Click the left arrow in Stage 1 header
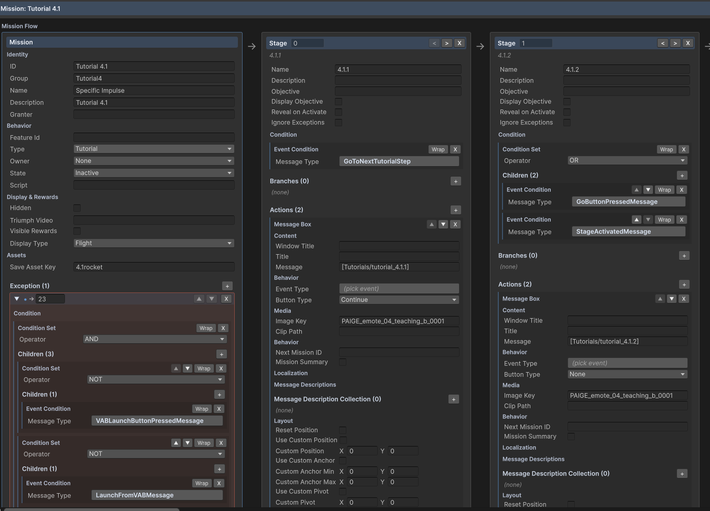Image resolution: width=710 pixels, height=511 pixels. point(663,44)
